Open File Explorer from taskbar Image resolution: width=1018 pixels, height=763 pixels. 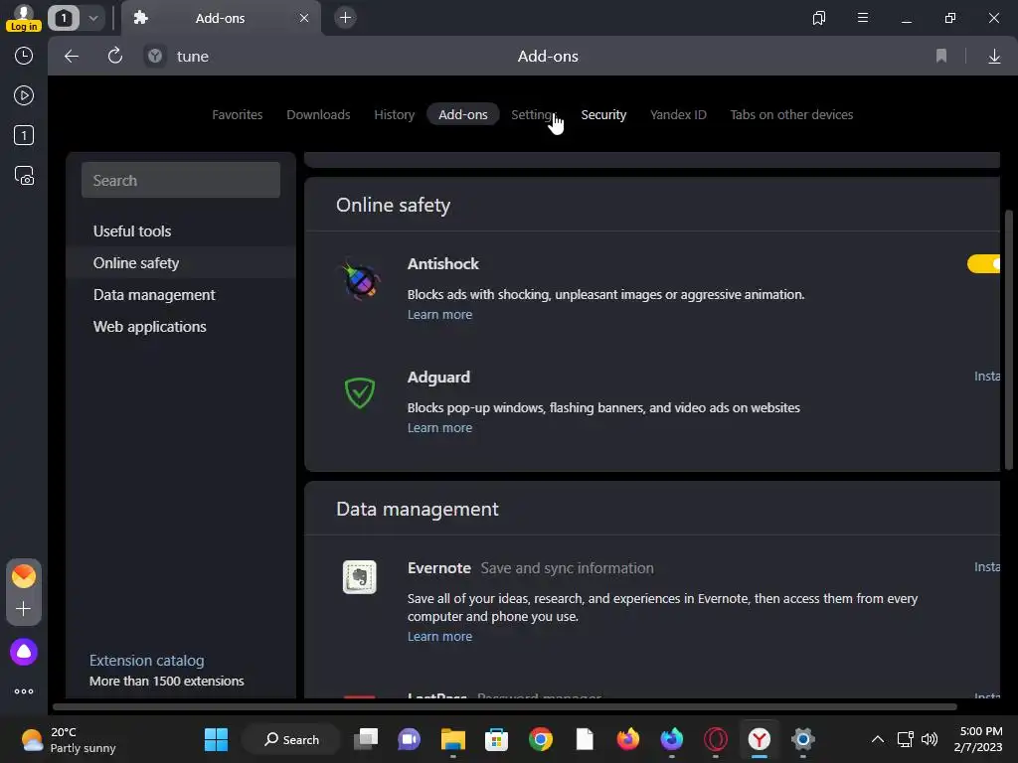pyautogui.click(x=453, y=739)
